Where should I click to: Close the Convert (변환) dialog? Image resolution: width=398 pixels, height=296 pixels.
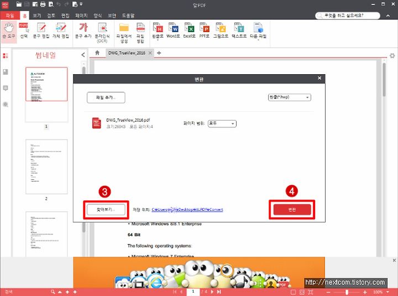320,78
